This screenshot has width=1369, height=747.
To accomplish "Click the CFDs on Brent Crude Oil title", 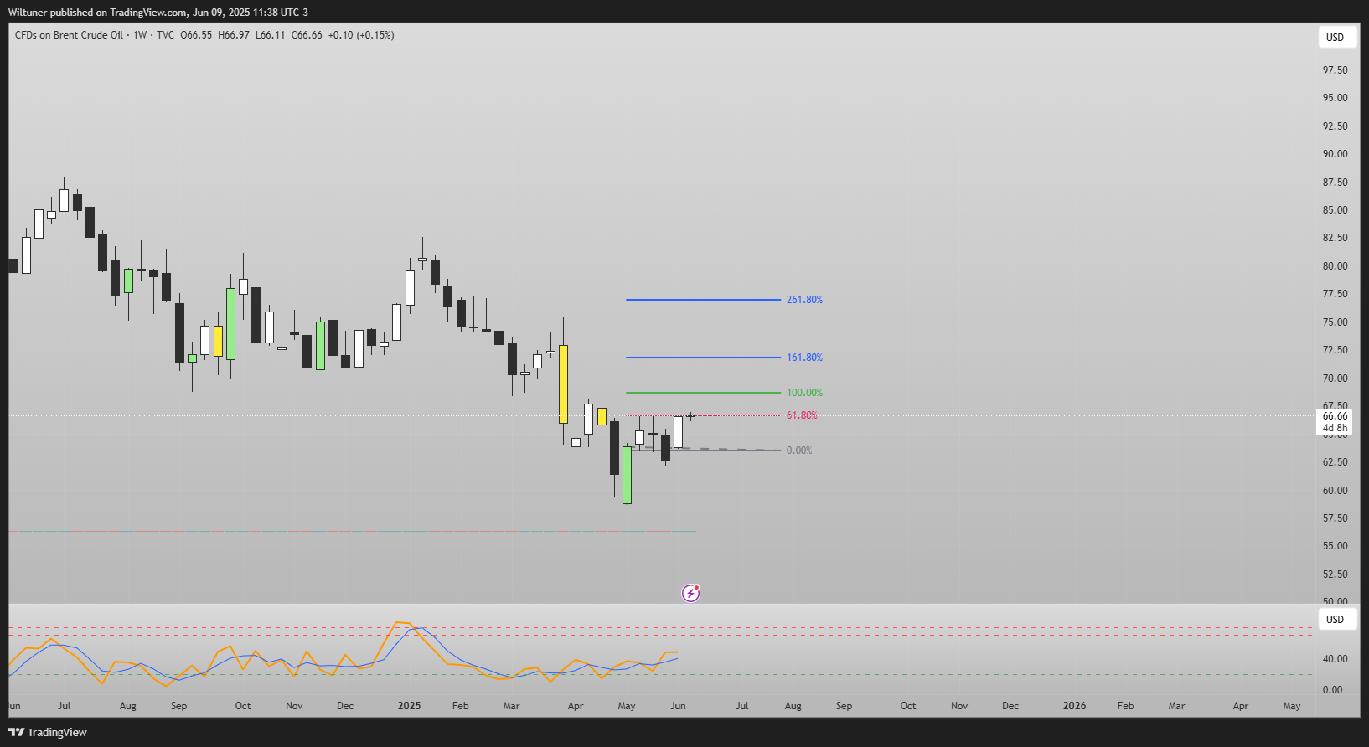I will 69,35.
